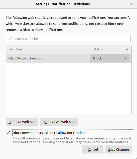The height and width of the screenshot is (159, 137).
Task: Click the magnifier icon in search box
Action: pyautogui.click(x=11, y=39)
